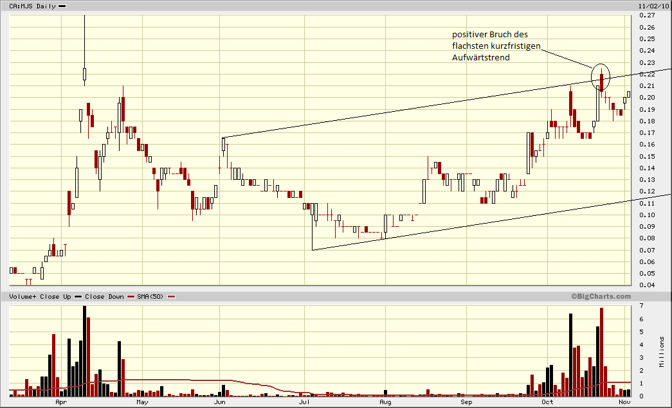Click the chart title line-style marker
This screenshot has height=408, width=672.
62,6
